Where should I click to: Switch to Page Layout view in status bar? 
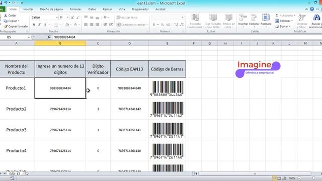coord(279,178)
